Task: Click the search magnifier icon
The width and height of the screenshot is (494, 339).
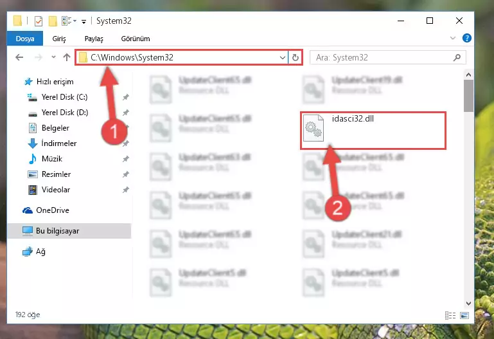Action: pos(457,57)
